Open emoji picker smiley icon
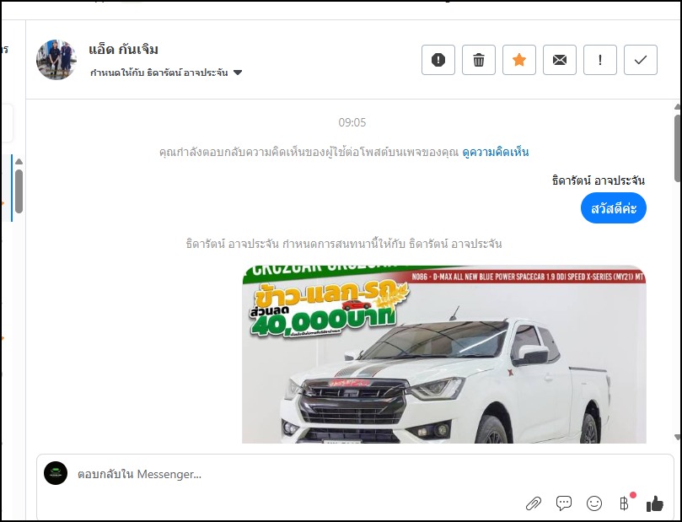Screen dimensions: 682x522 click(x=594, y=503)
